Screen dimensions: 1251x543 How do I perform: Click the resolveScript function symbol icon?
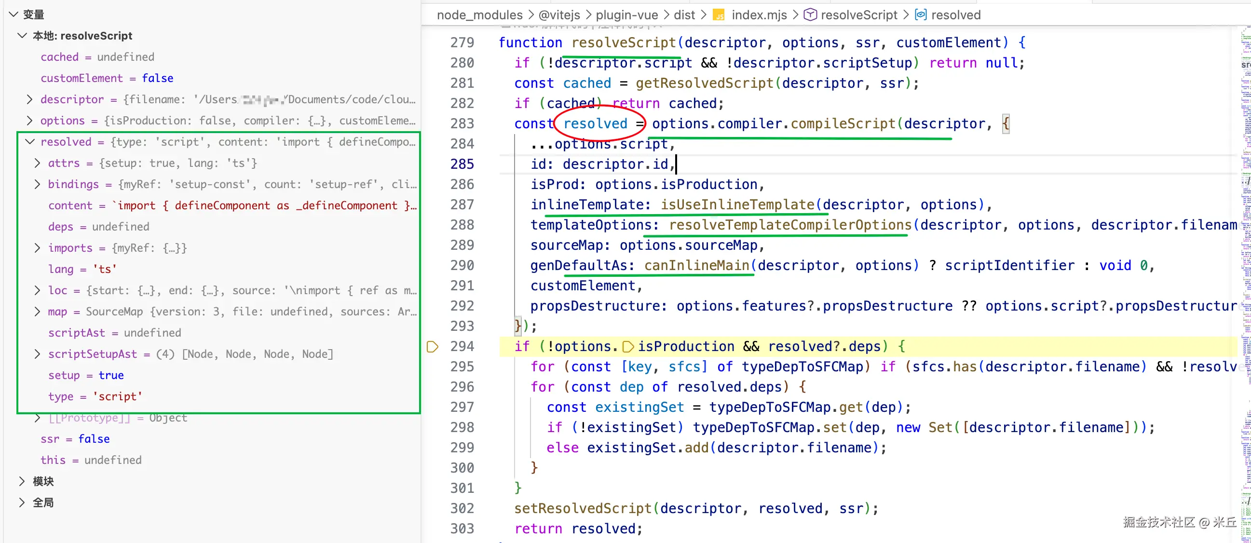(810, 15)
